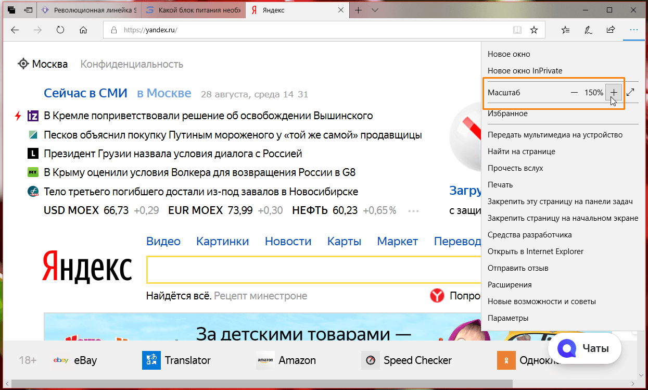Open the three-dots Settings and more menu
The image size is (648, 390).
coord(633,30)
